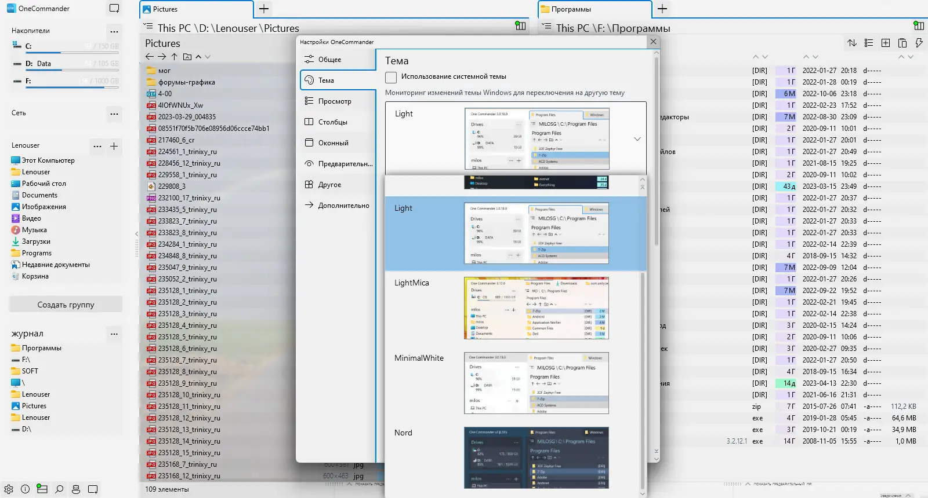928x498 pixels.
Task: Open the Просмотр settings section
Action: point(338,101)
